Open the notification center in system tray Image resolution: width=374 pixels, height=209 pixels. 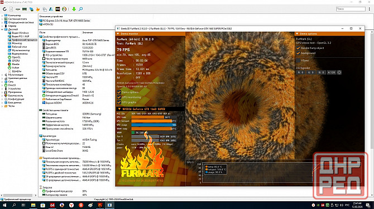(x=368, y=205)
